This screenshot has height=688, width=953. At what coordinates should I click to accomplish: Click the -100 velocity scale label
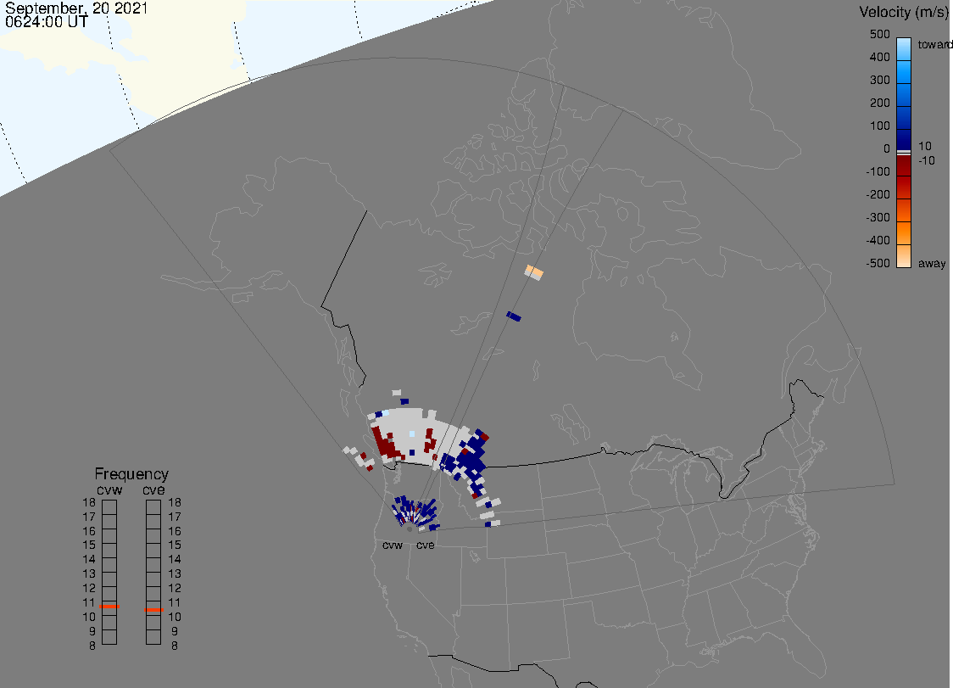pyautogui.click(x=878, y=171)
